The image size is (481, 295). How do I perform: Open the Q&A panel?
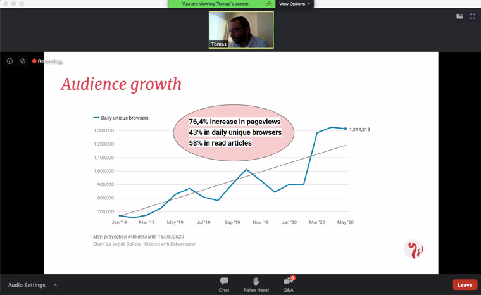point(288,285)
